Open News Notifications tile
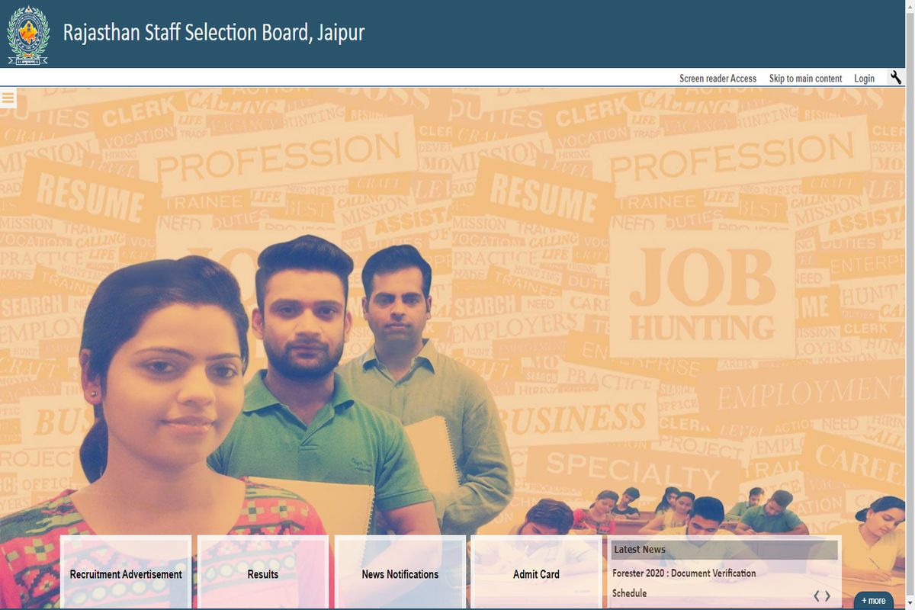Viewport: 915px width, 610px height. [x=400, y=573]
